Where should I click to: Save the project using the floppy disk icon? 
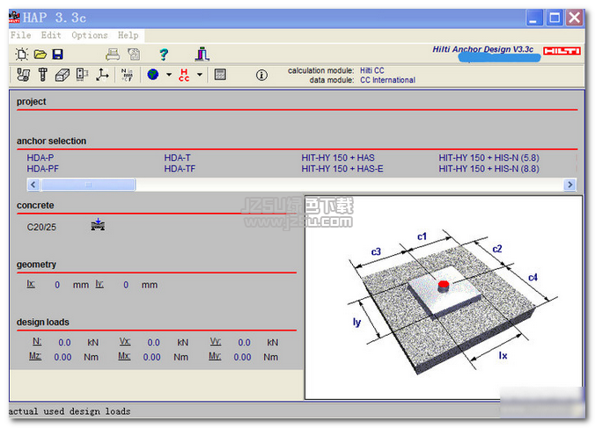(x=58, y=54)
